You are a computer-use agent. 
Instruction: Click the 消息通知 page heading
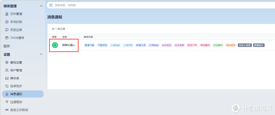coord(55,17)
